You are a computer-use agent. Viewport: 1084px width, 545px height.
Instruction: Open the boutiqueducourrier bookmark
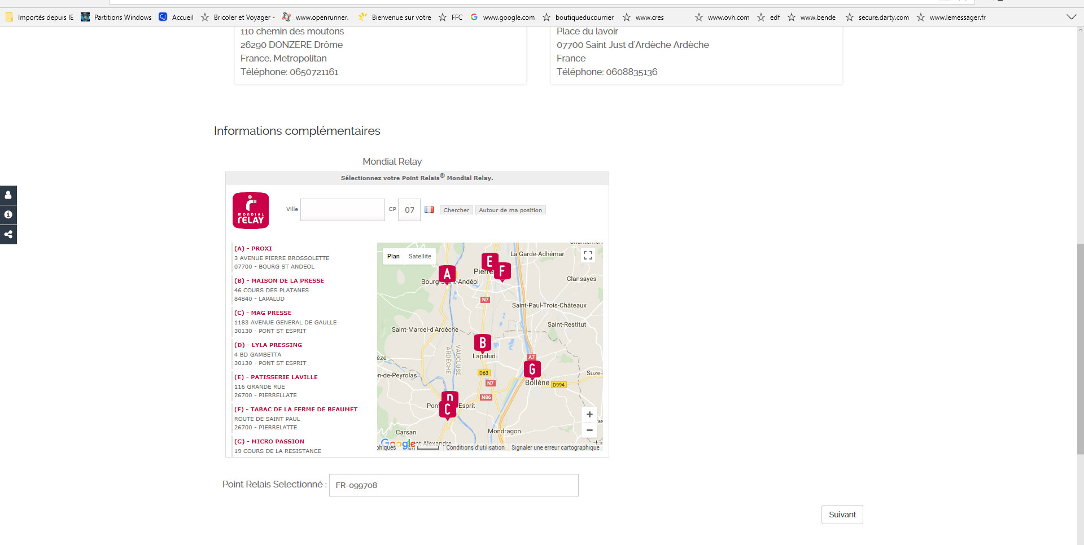coord(578,17)
